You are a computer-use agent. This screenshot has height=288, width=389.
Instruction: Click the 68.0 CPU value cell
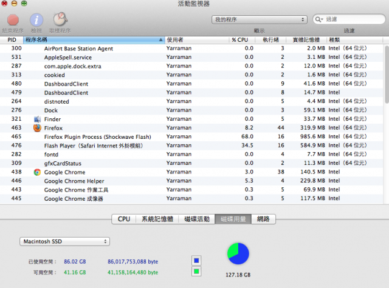247,136
